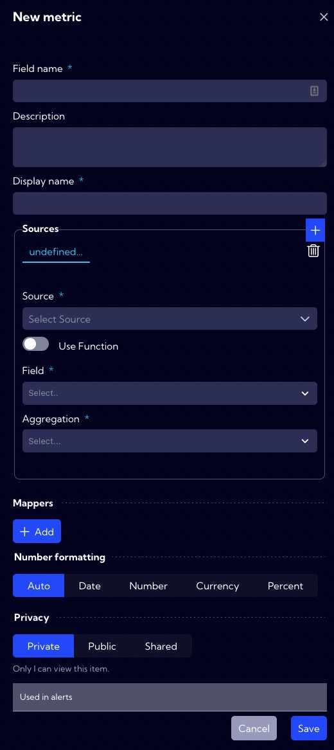The height and width of the screenshot is (750, 334).
Task: Close the New metric panel
Action: pyautogui.click(x=324, y=17)
